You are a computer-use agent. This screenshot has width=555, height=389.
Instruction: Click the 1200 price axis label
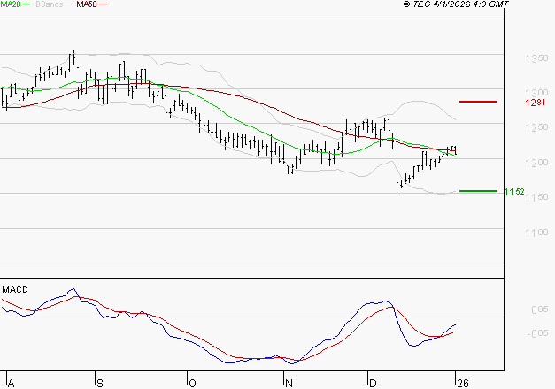(536, 163)
